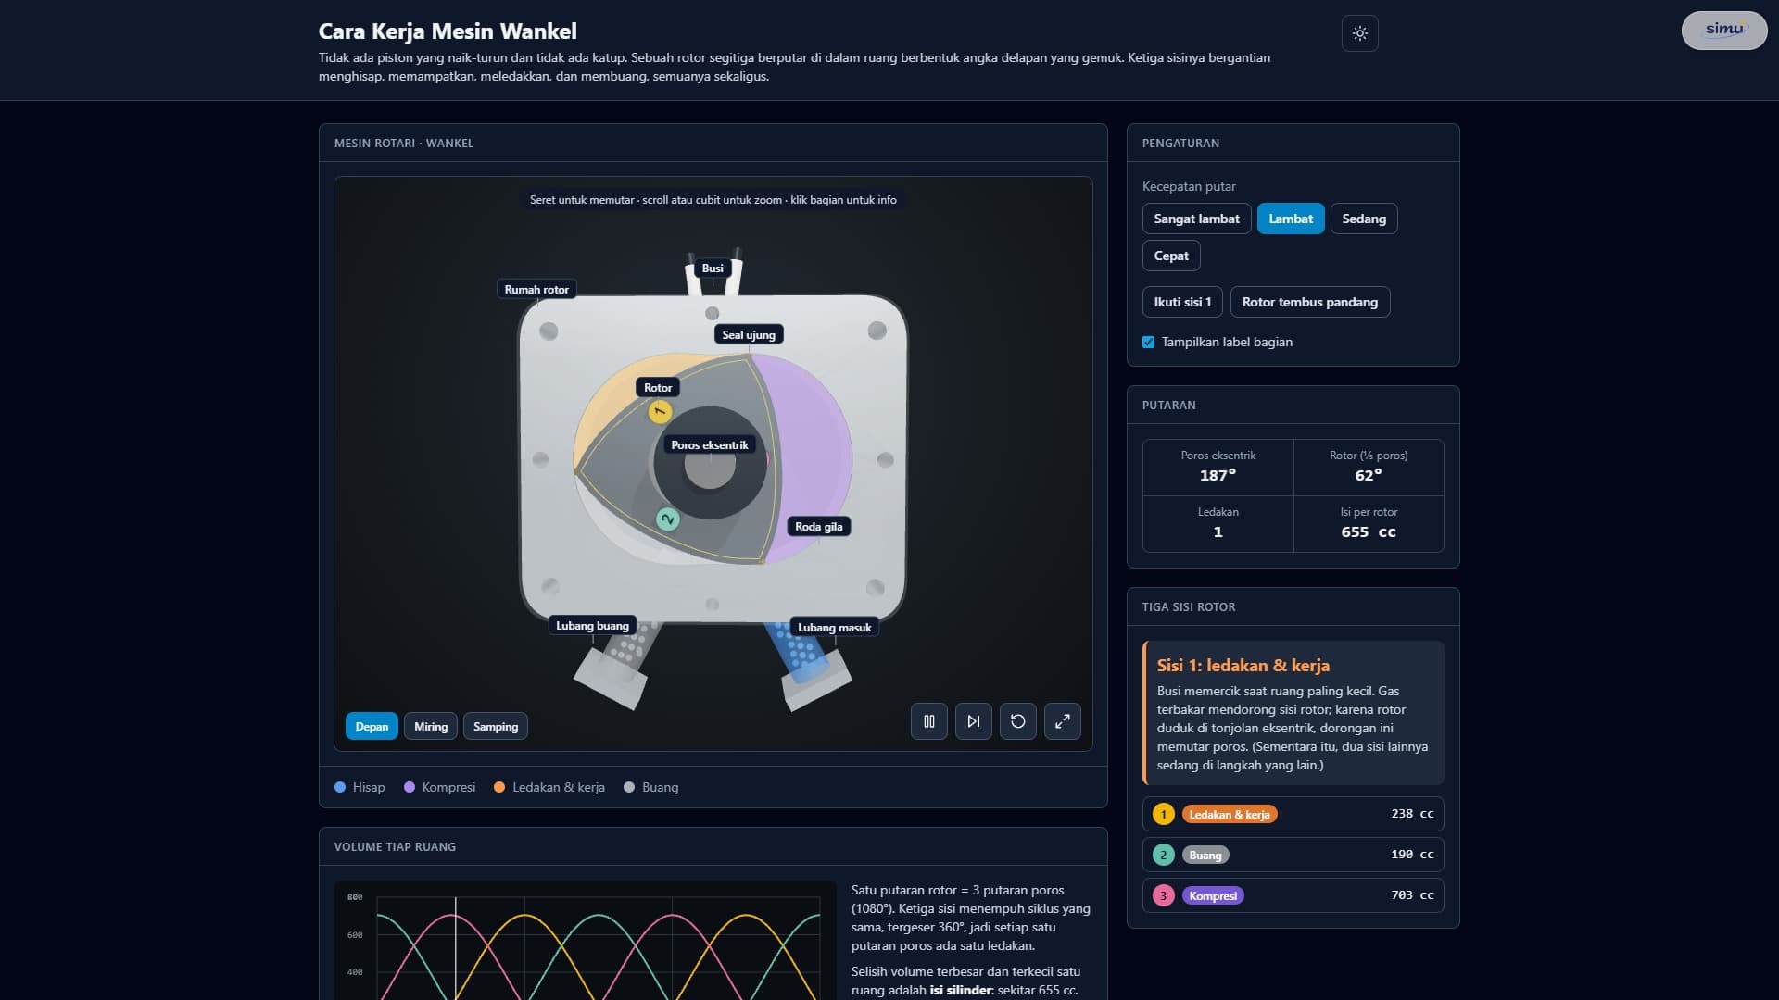1779x1000 pixels.
Task: Click the teal side 2 rotor marker
Action: (x=667, y=519)
